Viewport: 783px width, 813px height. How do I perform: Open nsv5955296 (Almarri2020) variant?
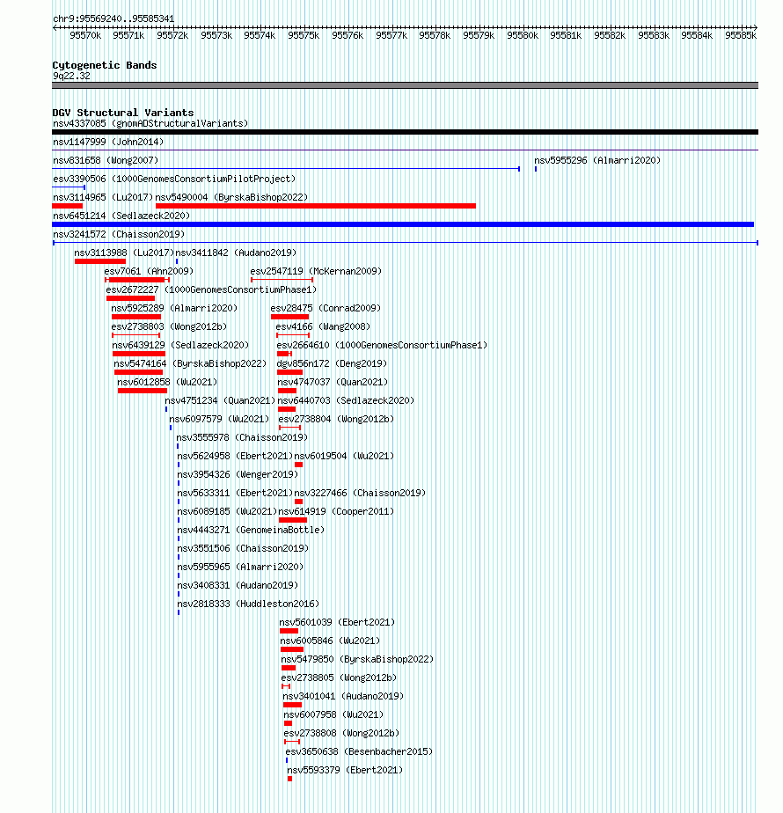[x=597, y=161]
